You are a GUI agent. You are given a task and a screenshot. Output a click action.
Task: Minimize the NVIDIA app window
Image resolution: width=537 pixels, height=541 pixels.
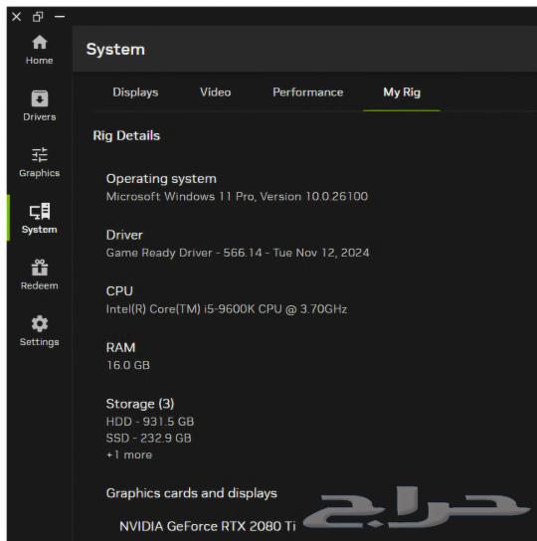pos(60,16)
